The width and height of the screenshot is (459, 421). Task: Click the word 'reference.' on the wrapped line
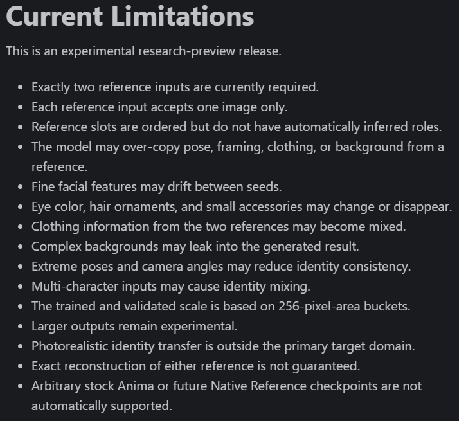(x=59, y=167)
